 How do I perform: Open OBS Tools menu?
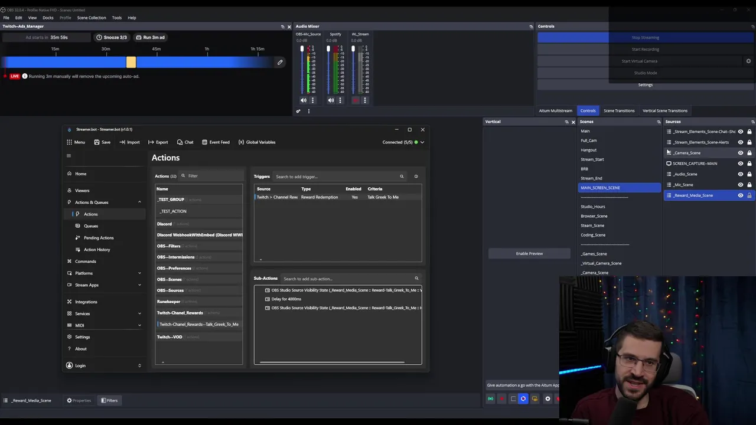[x=117, y=18]
